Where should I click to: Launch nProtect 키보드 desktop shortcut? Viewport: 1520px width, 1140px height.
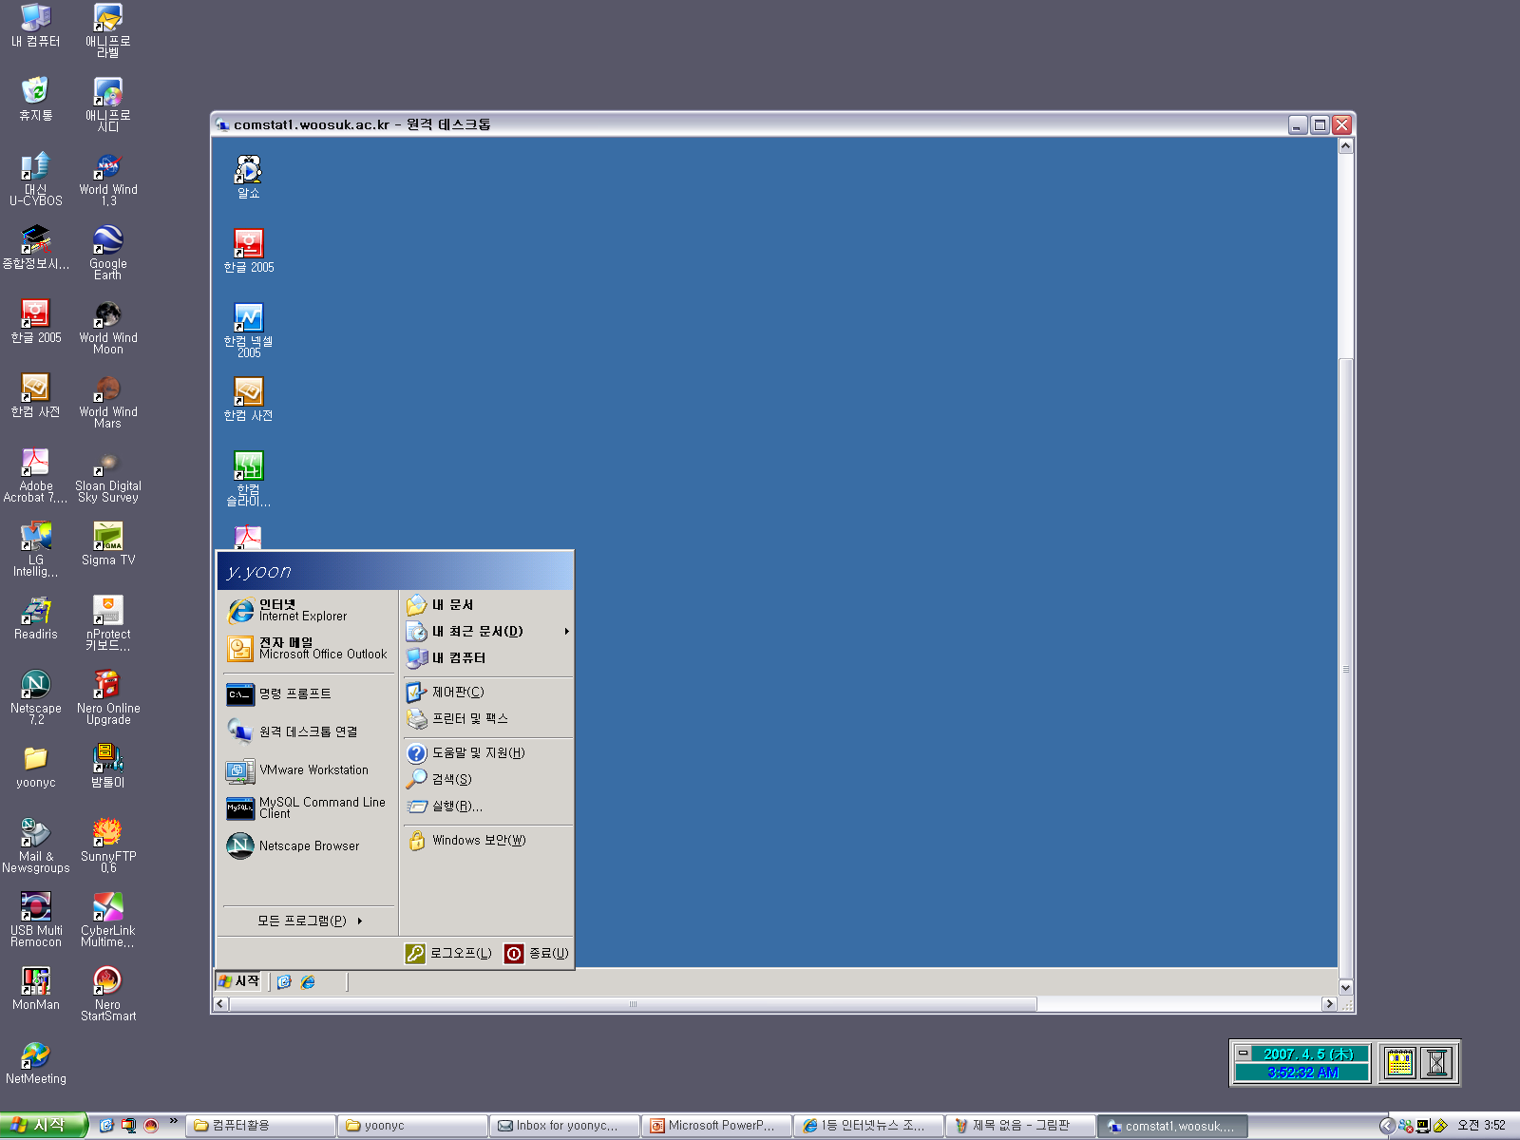(x=107, y=623)
